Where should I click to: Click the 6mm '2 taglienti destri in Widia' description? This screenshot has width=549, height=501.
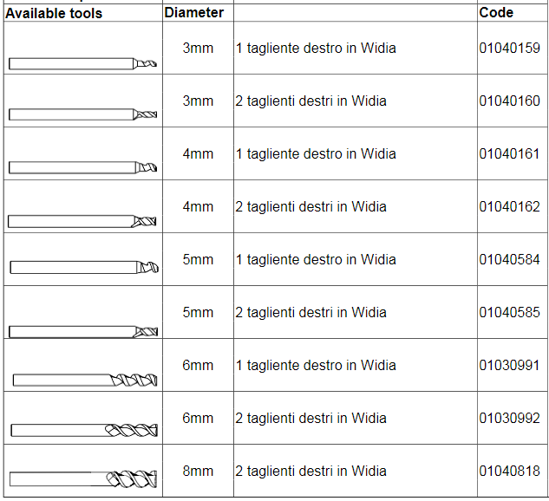click(310, 418)
